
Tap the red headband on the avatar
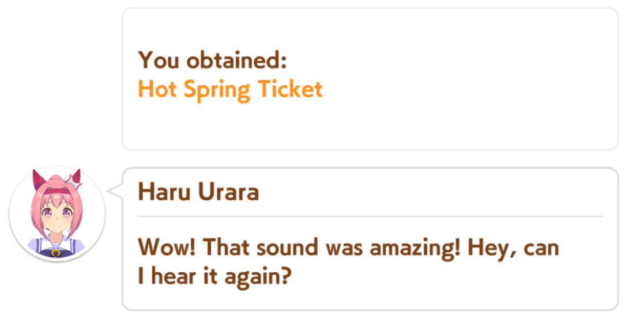click(x=57, y=191)
